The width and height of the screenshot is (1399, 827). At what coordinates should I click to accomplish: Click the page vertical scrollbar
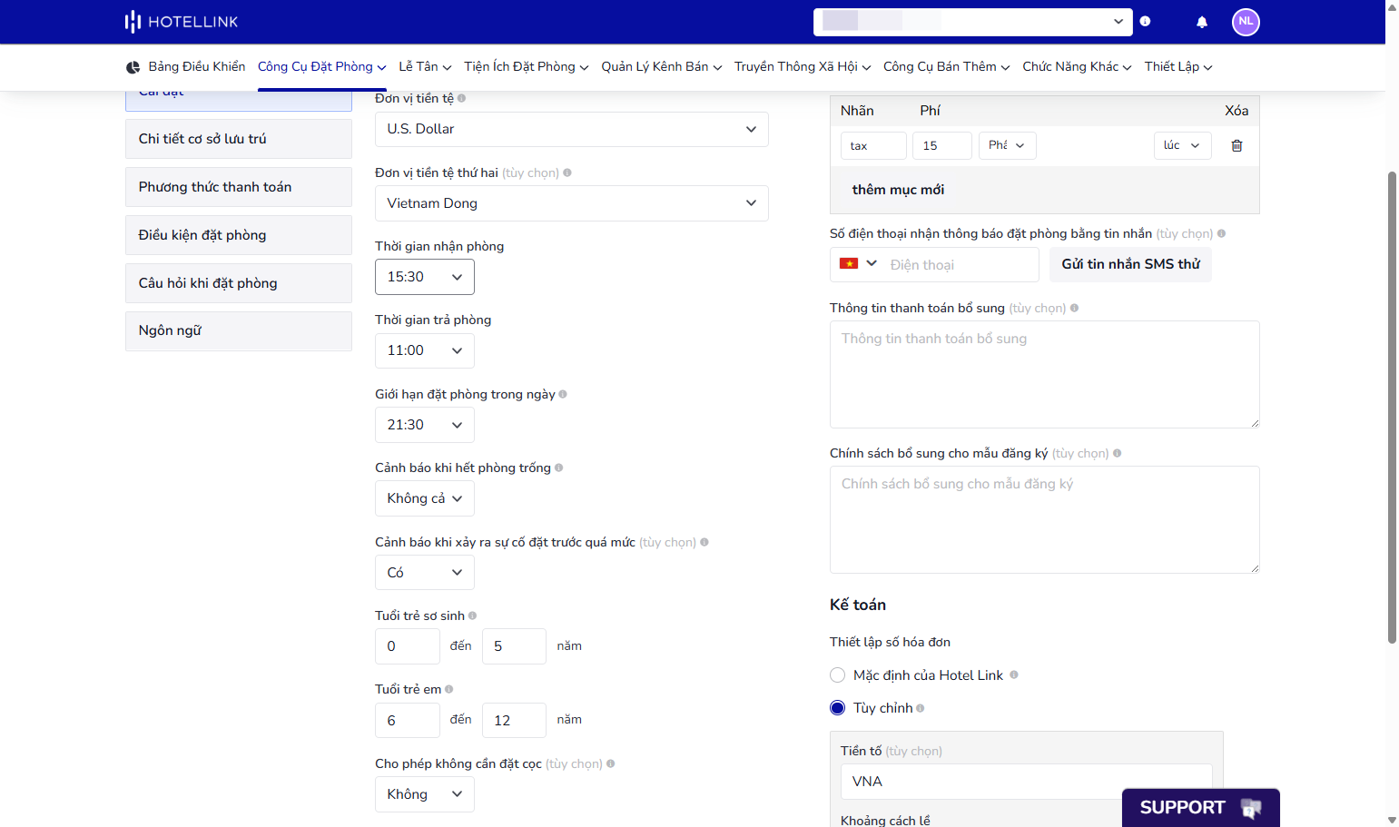(x=1392, y=407)
